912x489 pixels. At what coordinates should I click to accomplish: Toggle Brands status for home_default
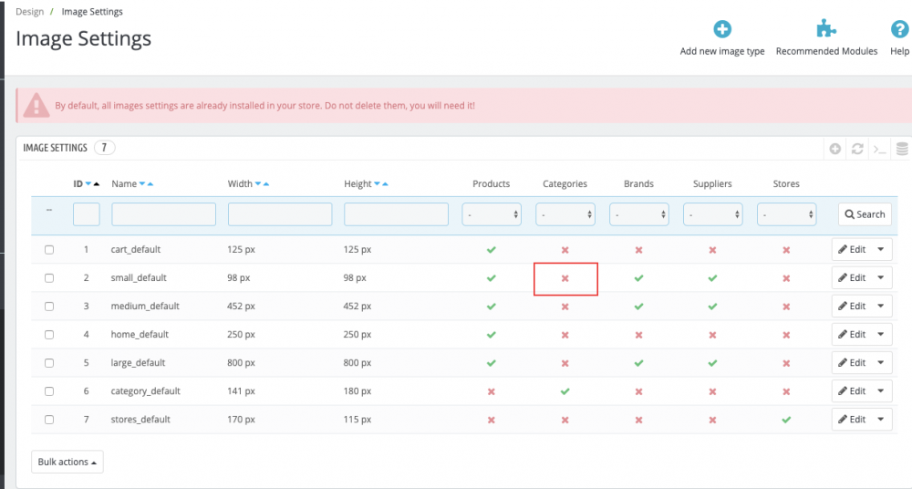[638, 335]
